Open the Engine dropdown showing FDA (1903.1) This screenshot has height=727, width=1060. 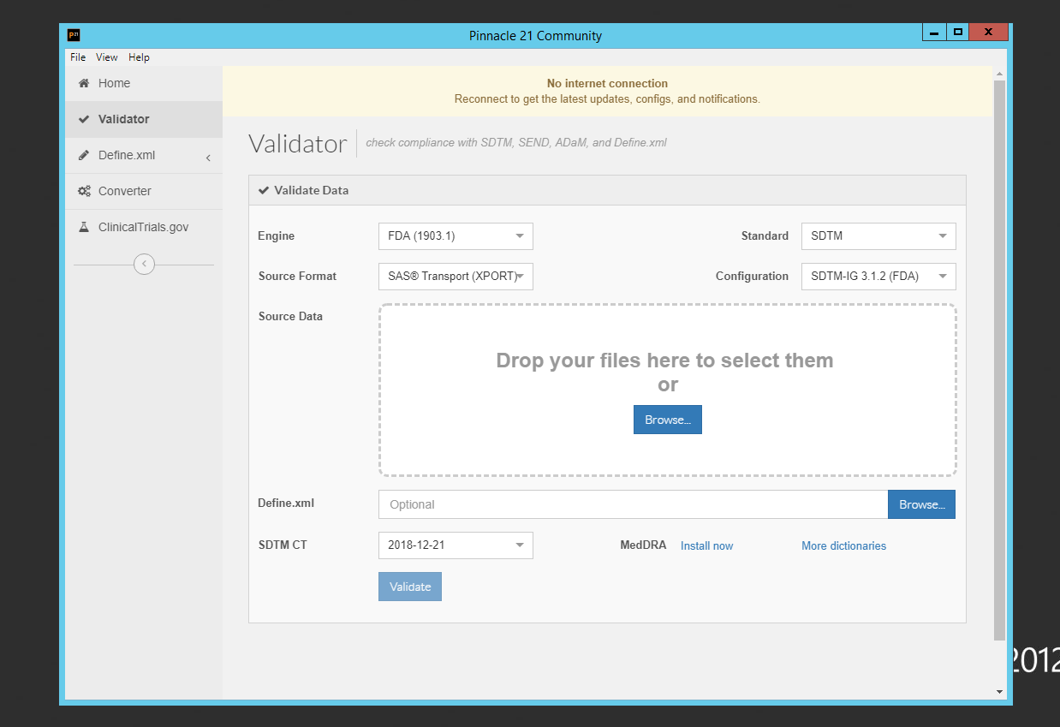click(x=456, y=236)
